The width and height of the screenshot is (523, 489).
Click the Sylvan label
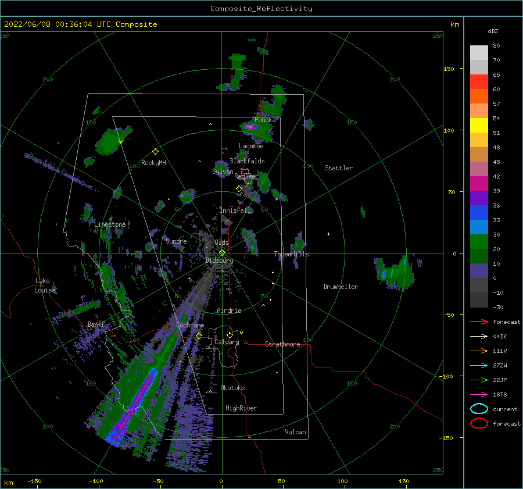223,172
